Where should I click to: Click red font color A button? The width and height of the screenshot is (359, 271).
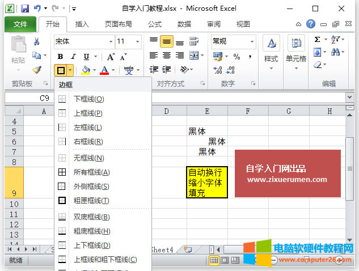pos(104,70)
